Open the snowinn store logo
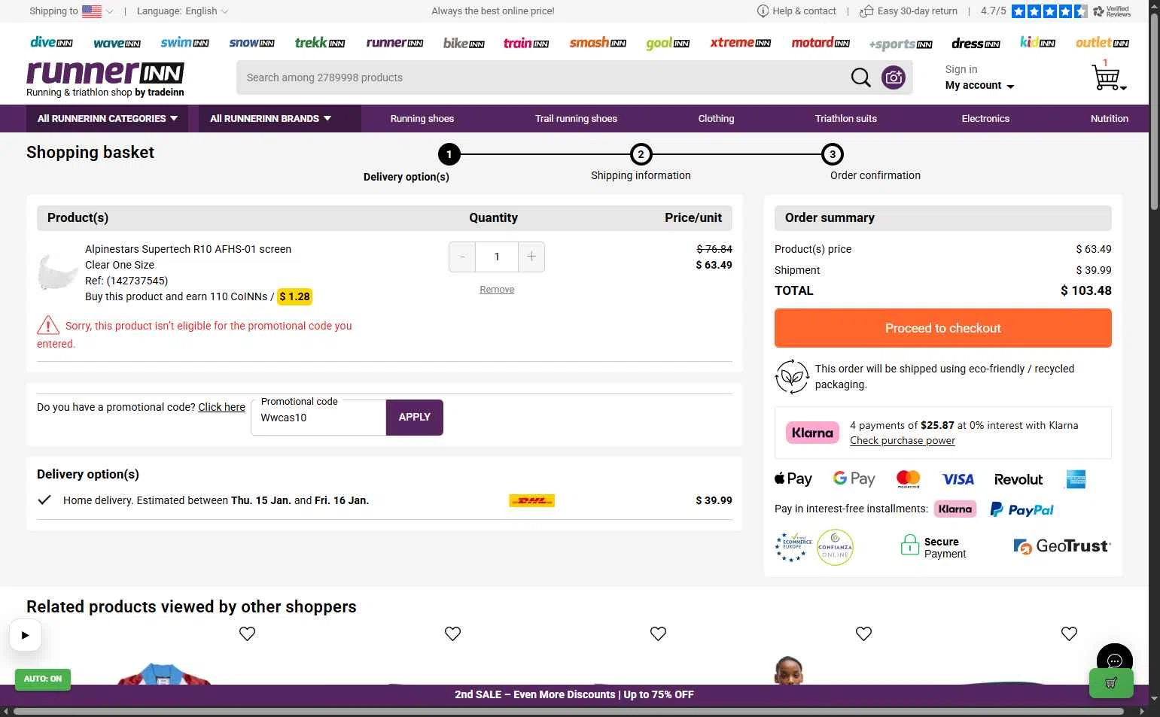 251,43
